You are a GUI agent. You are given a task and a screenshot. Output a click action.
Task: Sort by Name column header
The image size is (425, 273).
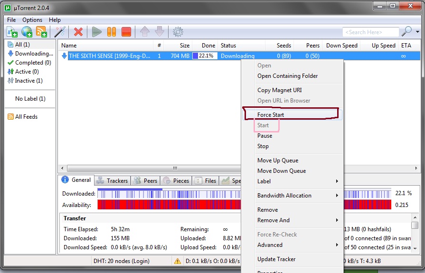coord(106,46)
